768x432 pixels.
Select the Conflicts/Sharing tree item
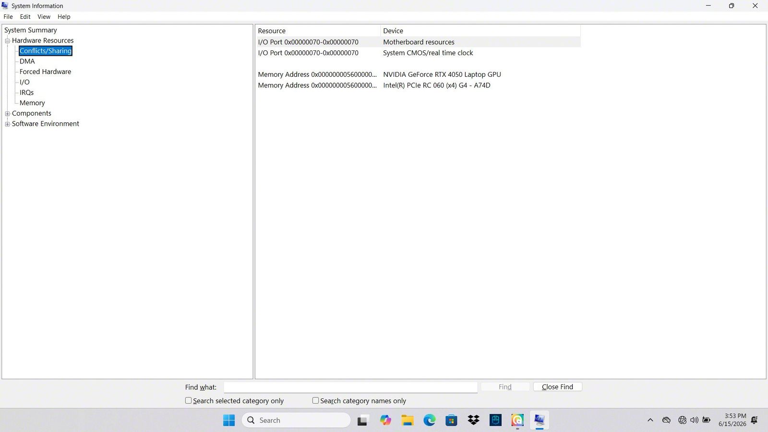point(46,51)
